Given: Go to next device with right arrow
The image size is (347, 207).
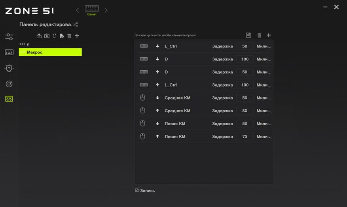Looking at the screenshot, I should [106, 10].
